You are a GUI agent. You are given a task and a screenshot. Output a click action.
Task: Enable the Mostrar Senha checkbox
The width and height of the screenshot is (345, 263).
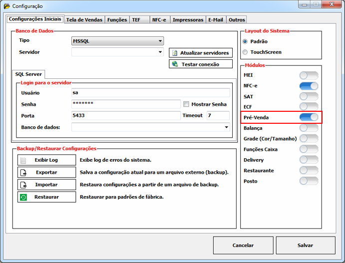[x=187, y=104]
